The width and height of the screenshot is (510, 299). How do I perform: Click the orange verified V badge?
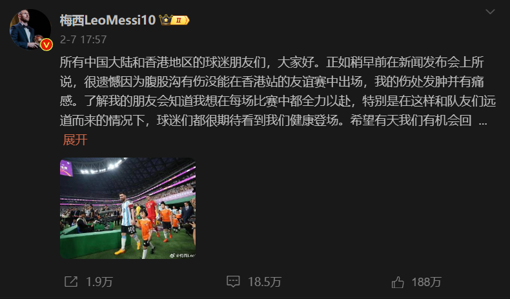(46, 45)
